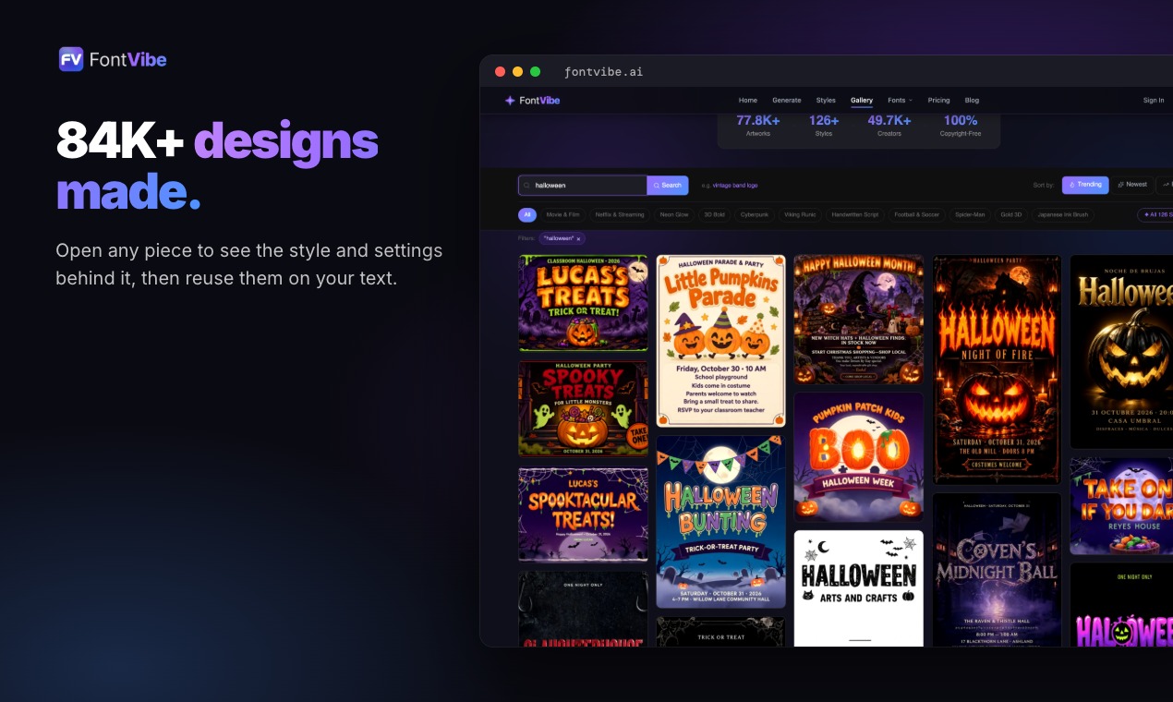Viewport: 1173px width, 702px height.
Task: Open the Fonts dropdown in the navbar
Action: 900,101
